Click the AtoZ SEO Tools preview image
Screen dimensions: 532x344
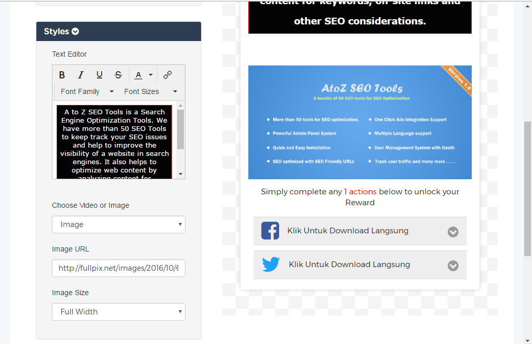(360, 122)
